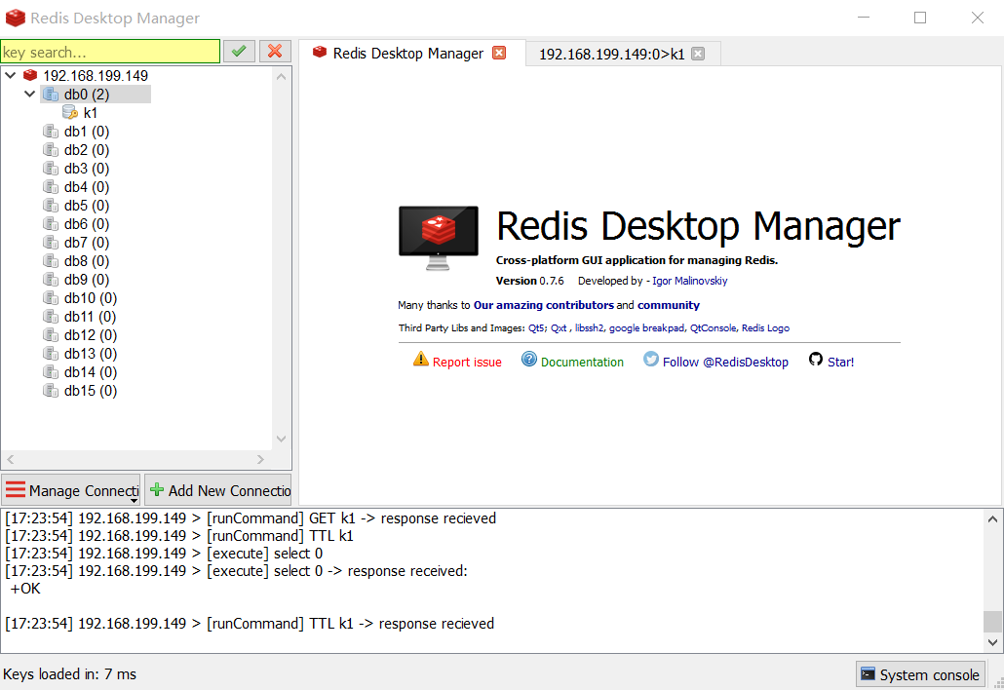Click the db8 database icon
1004x690 pixels.
(x=51, y=261)
